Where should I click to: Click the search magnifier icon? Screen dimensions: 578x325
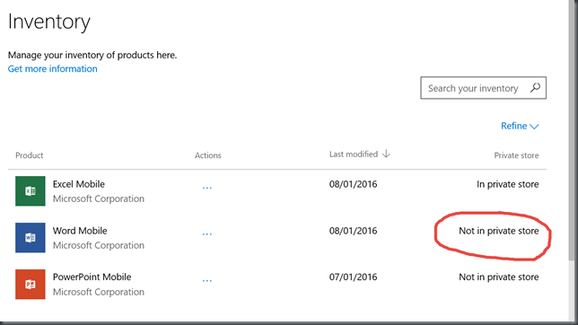point(535,88)
